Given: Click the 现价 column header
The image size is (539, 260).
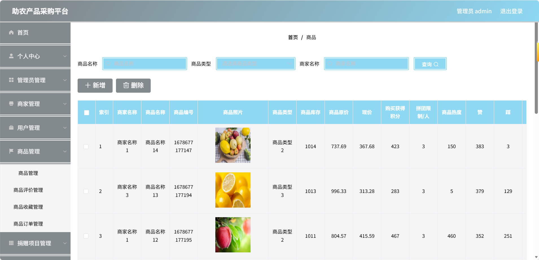Looking at the screenshot, I should click(x=367, y=112).
